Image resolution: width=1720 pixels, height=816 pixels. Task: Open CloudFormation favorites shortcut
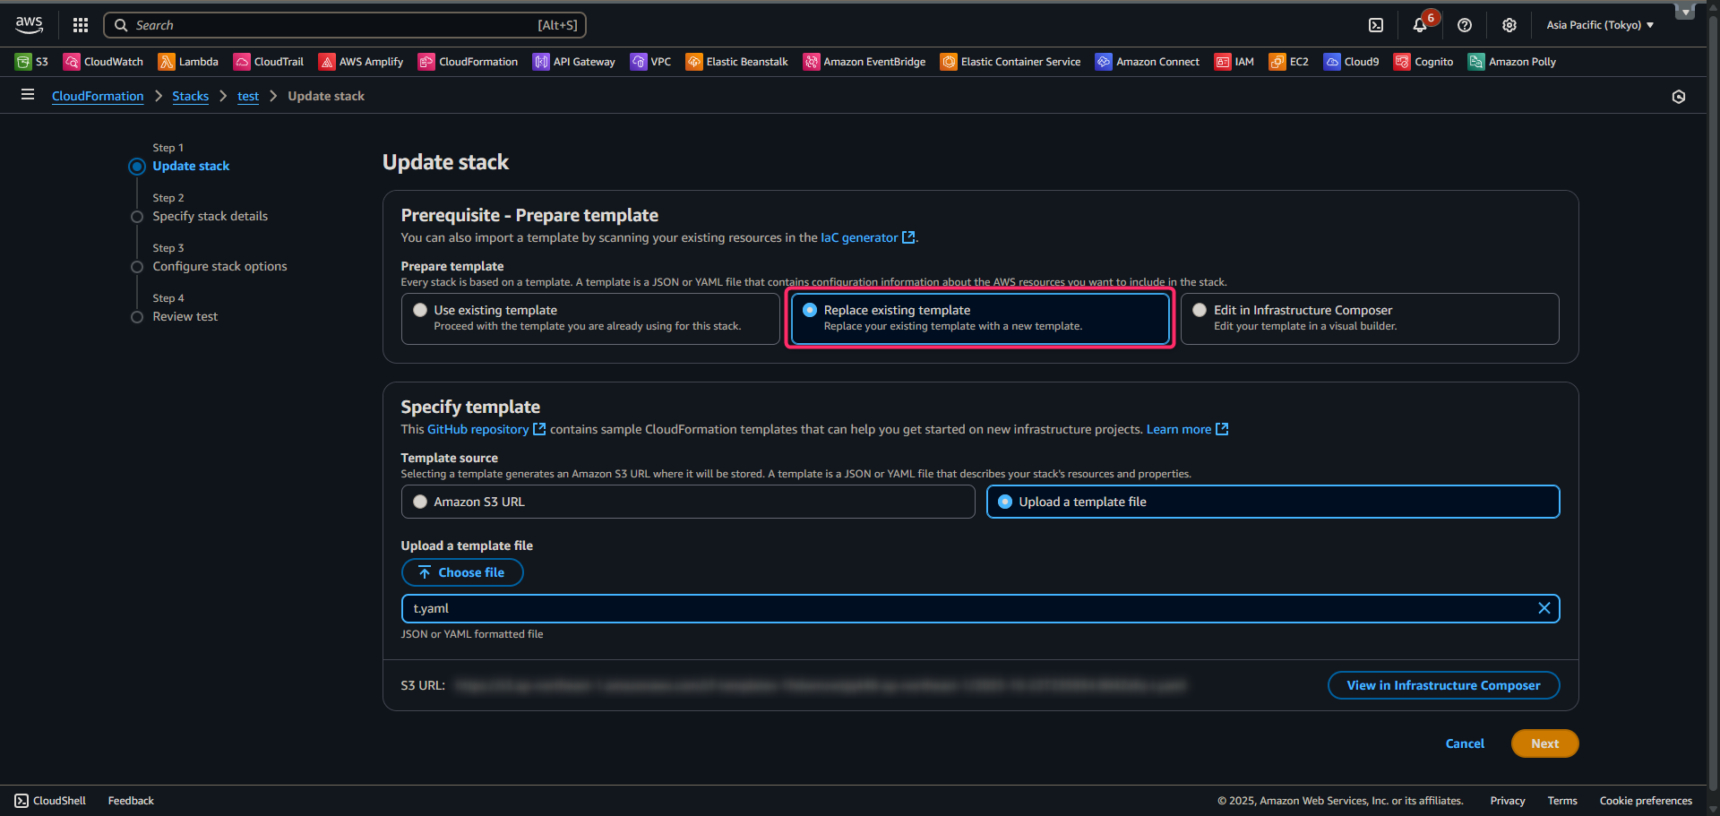point(468,62)
